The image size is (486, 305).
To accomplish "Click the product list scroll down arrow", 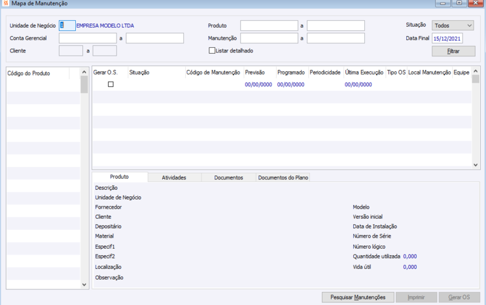I will pyautogui.click(x=84, y=284).
